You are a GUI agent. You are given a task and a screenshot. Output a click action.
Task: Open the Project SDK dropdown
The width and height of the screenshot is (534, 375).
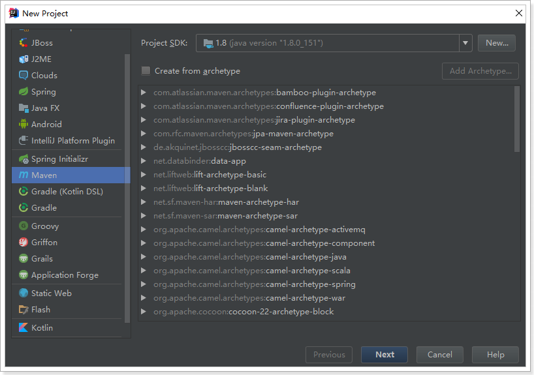pos(465,43)
